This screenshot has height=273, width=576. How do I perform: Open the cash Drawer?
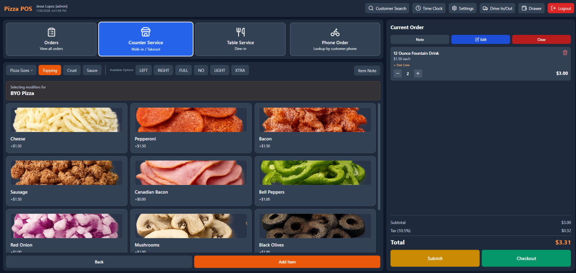[x=531, y=8]
